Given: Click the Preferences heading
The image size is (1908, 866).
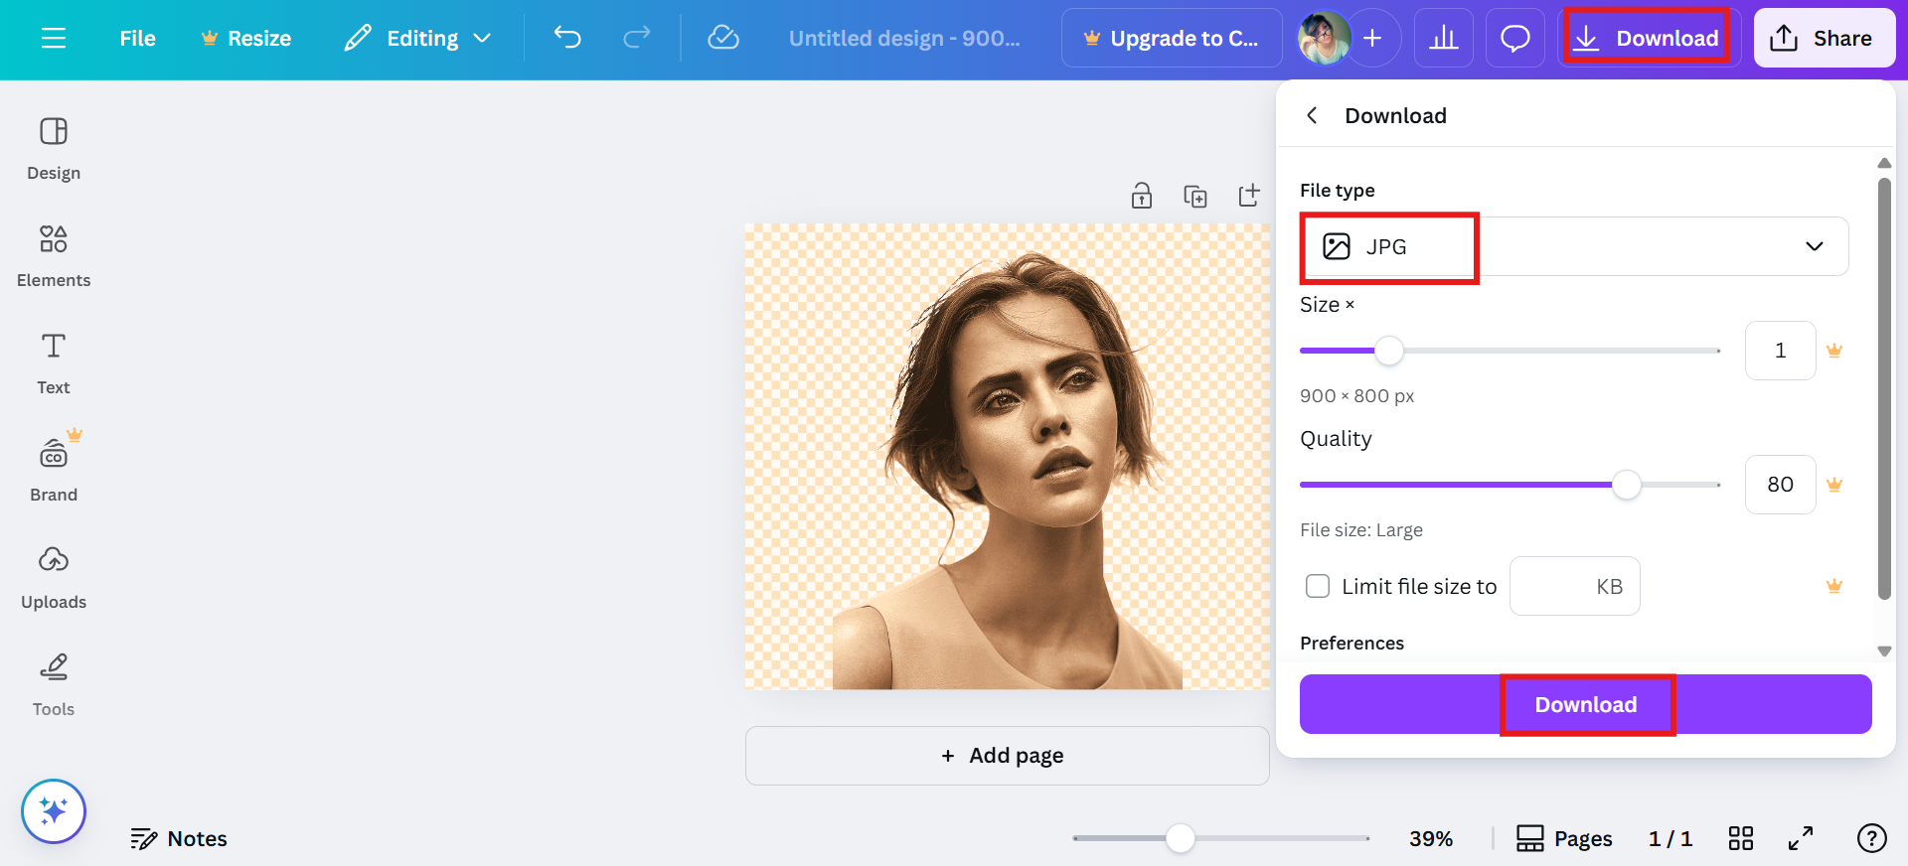Looking at the screenshot, I should pyautogui.click(x=1352, y=644).
